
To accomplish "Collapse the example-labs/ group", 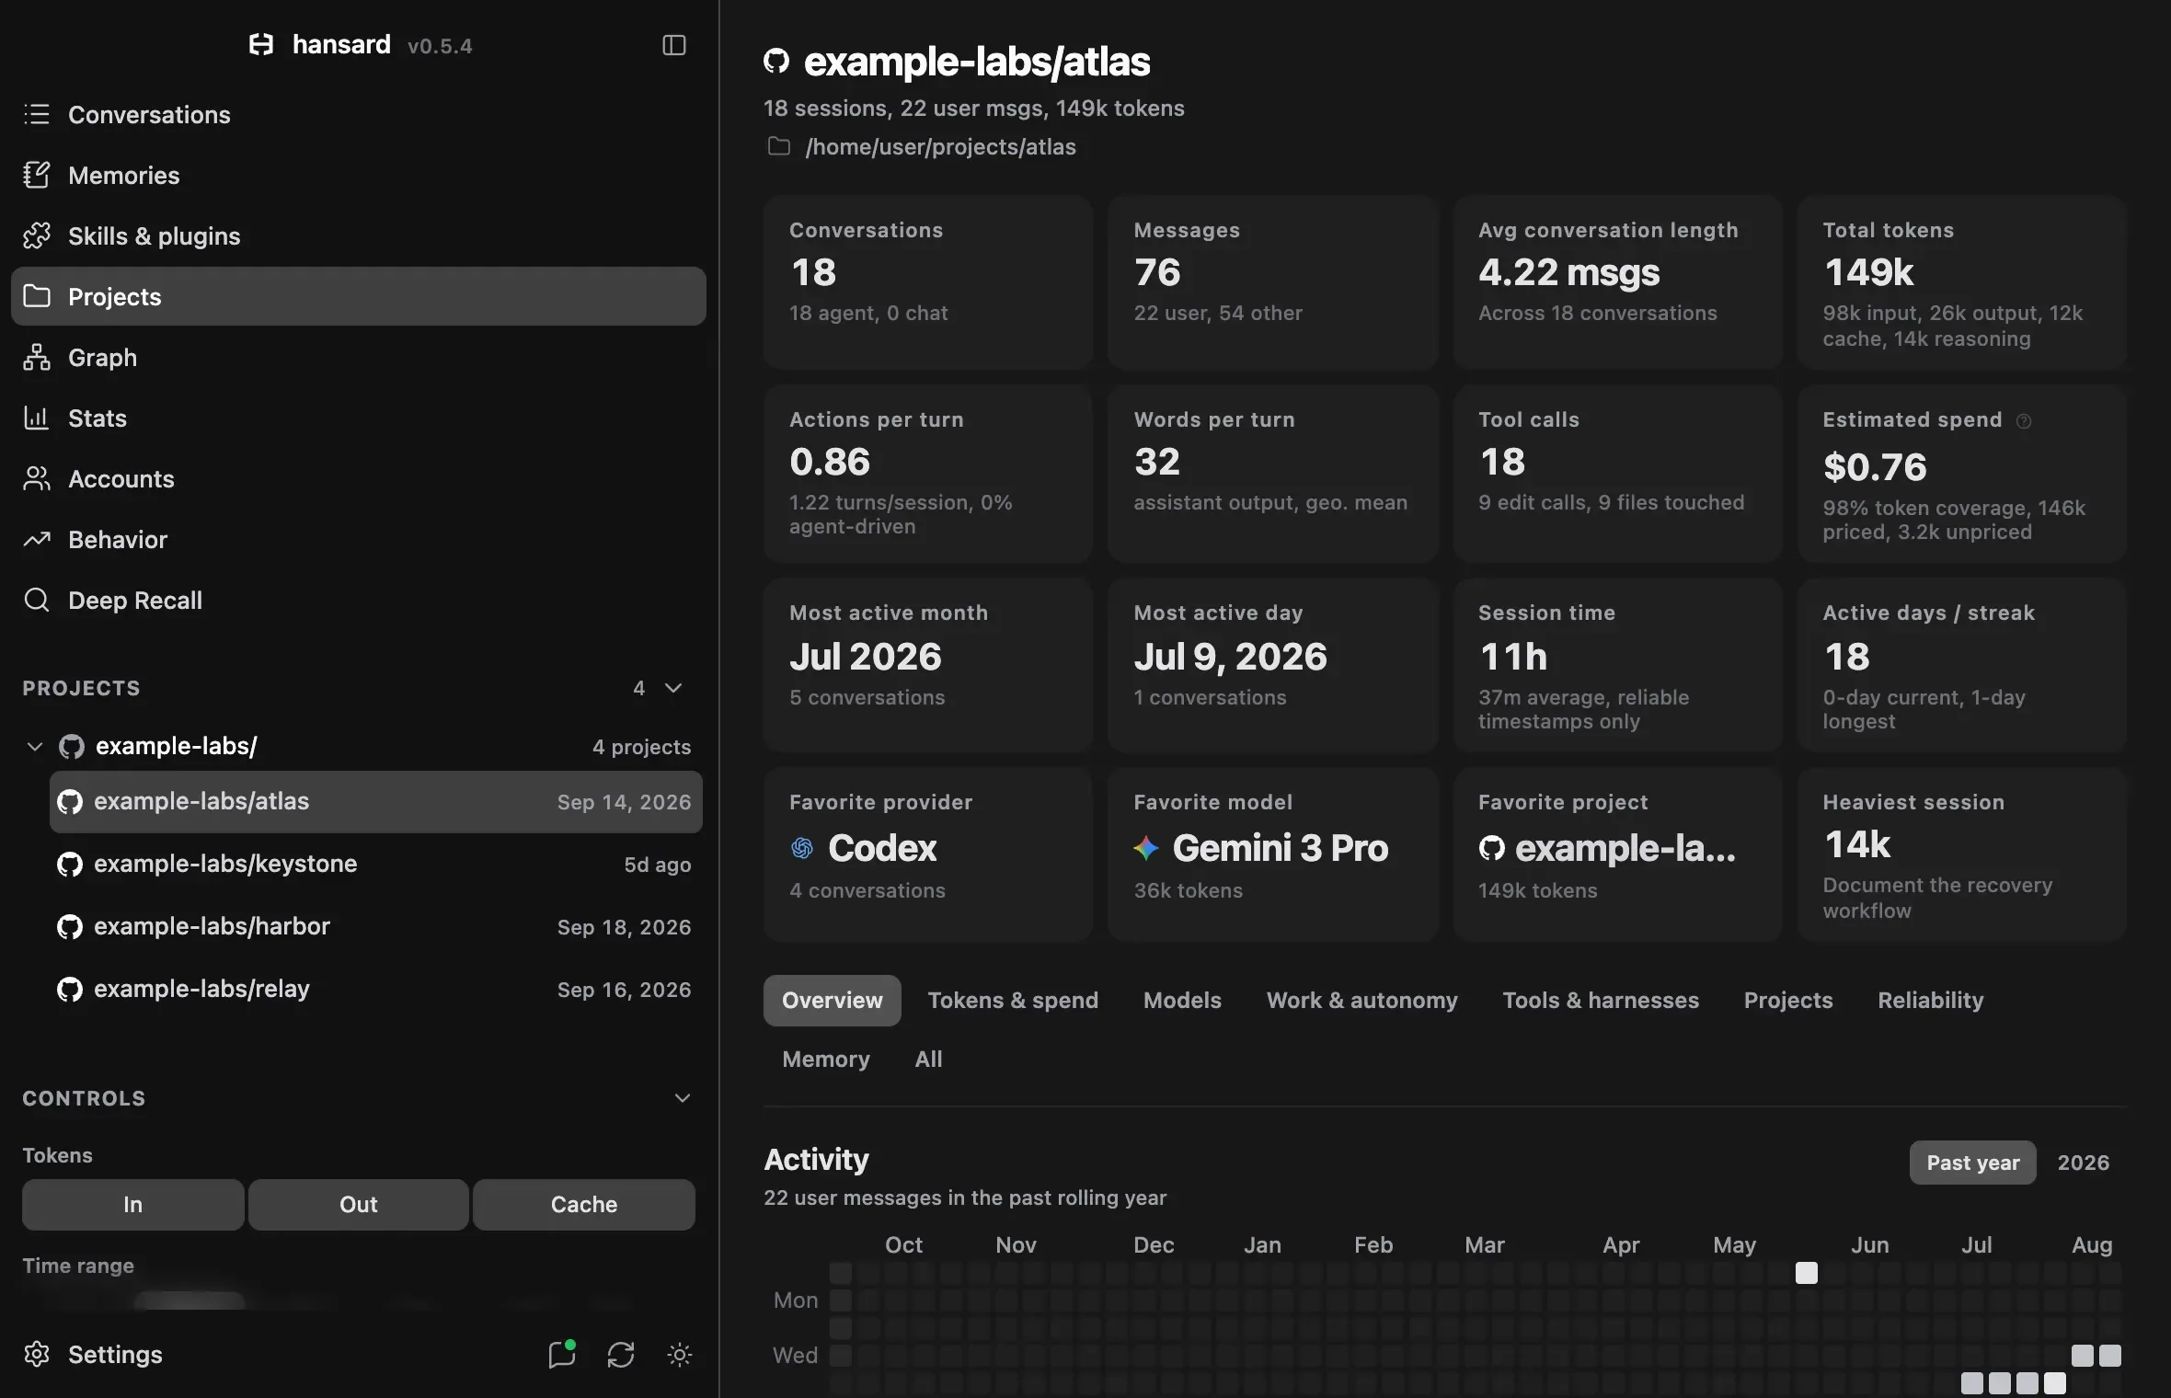I will tap(35, 746).
